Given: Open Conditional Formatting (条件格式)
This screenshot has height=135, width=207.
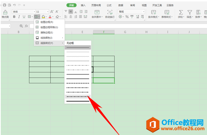Looking at the screenshot, I should click(x=154, y=14).
